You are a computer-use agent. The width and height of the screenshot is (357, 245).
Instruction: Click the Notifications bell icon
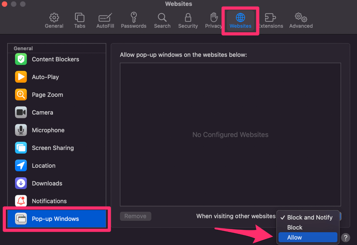[21, 201]
